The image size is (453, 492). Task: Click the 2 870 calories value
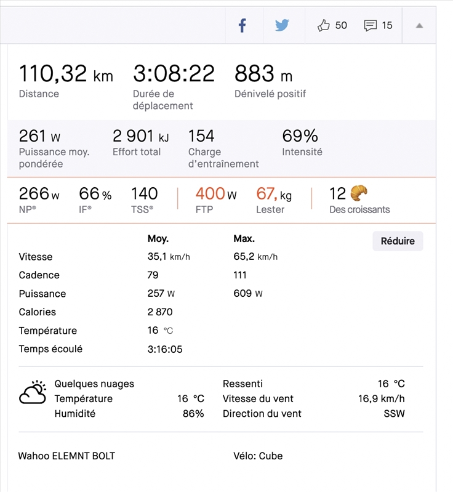(160, 312)
